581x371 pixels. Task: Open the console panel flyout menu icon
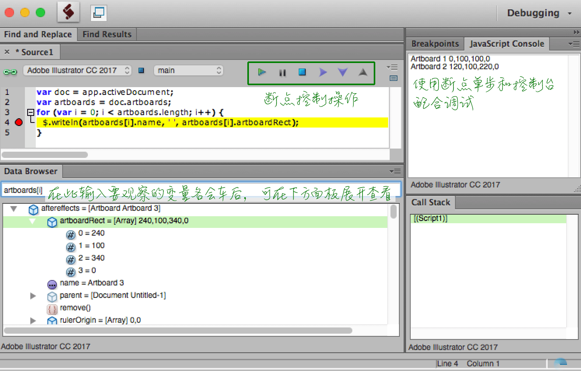click(574, 44)
